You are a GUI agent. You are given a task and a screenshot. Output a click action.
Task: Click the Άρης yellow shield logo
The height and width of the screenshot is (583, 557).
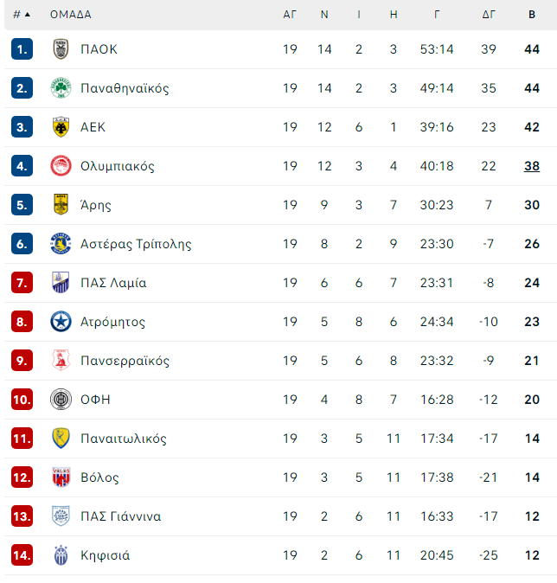(61, 205)
